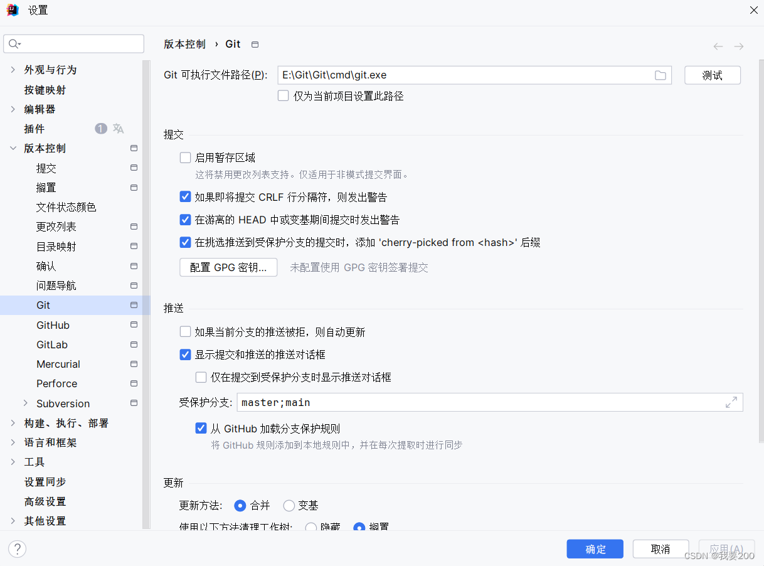This screenshot has width=764, height=566.
Task: Toggle 显示提交和推送的推送对话框 checkbox
Action: click(x=185, y=355)
